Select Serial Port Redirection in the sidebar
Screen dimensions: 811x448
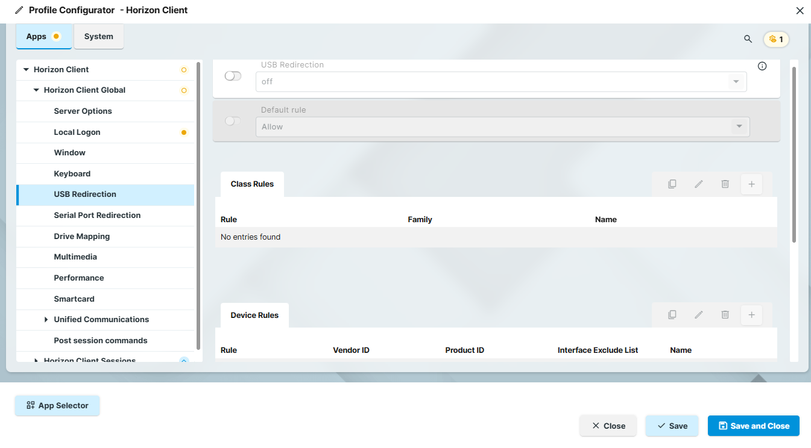pos(96,215)
